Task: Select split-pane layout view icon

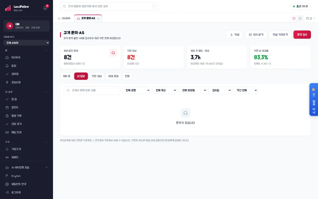Action: (300, 18)
